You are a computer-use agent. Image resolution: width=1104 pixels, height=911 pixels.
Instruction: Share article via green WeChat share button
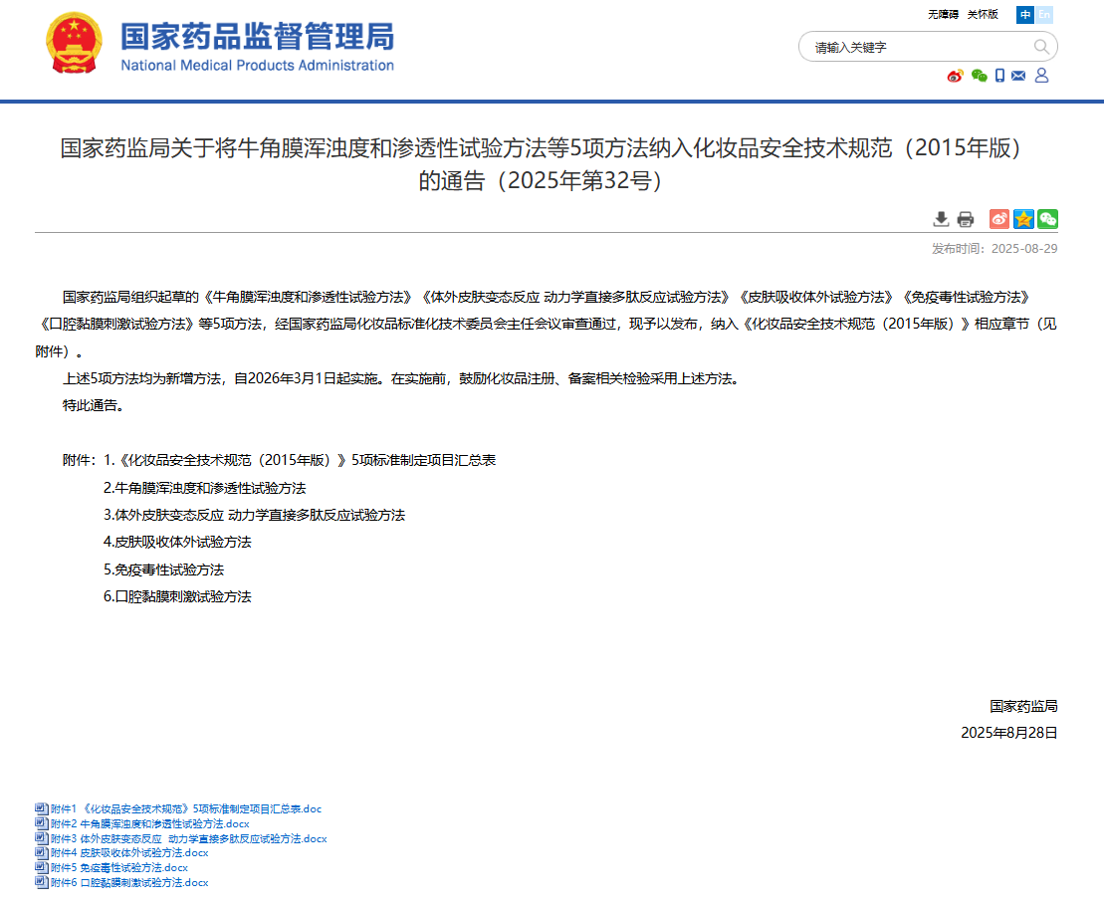1047,219
